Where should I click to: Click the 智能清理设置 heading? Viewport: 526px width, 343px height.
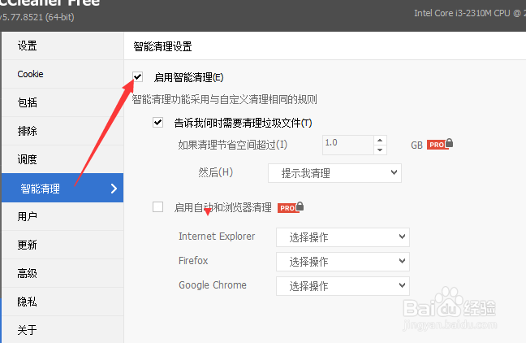click(x=162, y=46)
